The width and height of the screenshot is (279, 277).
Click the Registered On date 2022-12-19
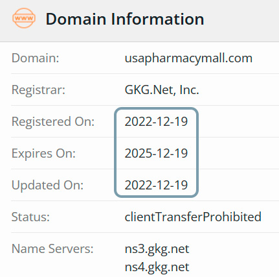tap(156, 121)
